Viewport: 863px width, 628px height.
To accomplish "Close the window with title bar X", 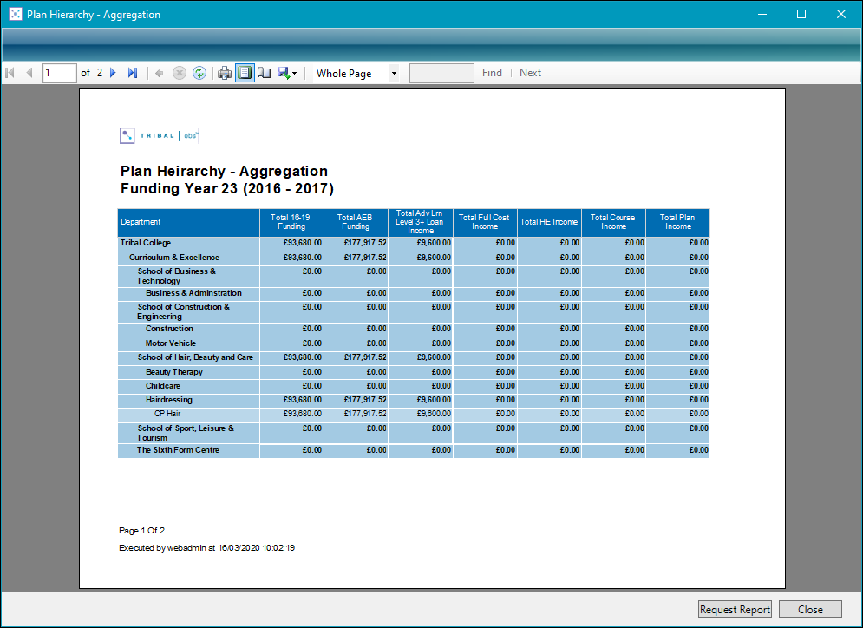I will [x=841, y=14].
